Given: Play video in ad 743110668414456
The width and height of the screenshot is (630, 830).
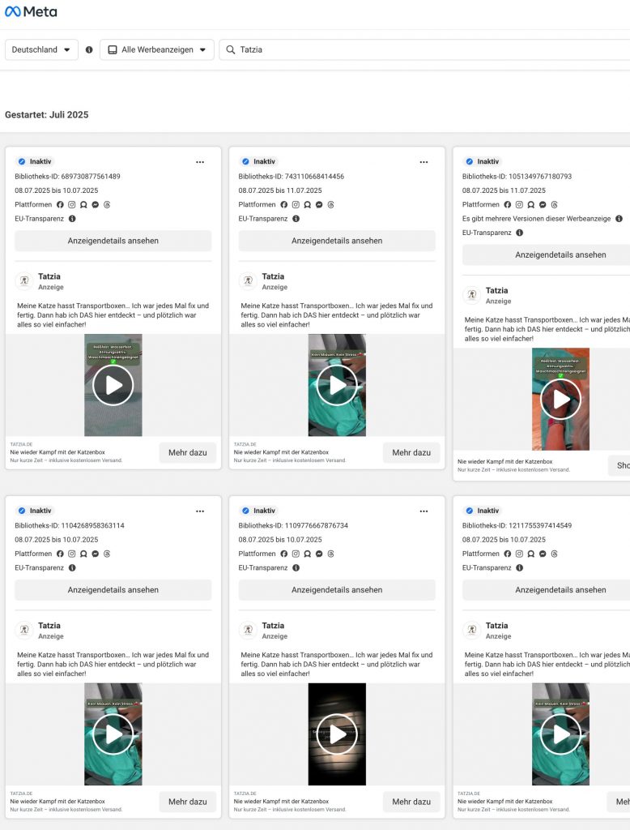Looking at the screenshot, I should point(337,385).
